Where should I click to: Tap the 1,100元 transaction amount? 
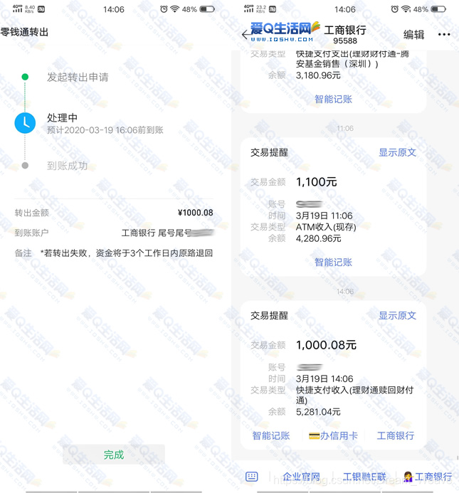[316, 181]
